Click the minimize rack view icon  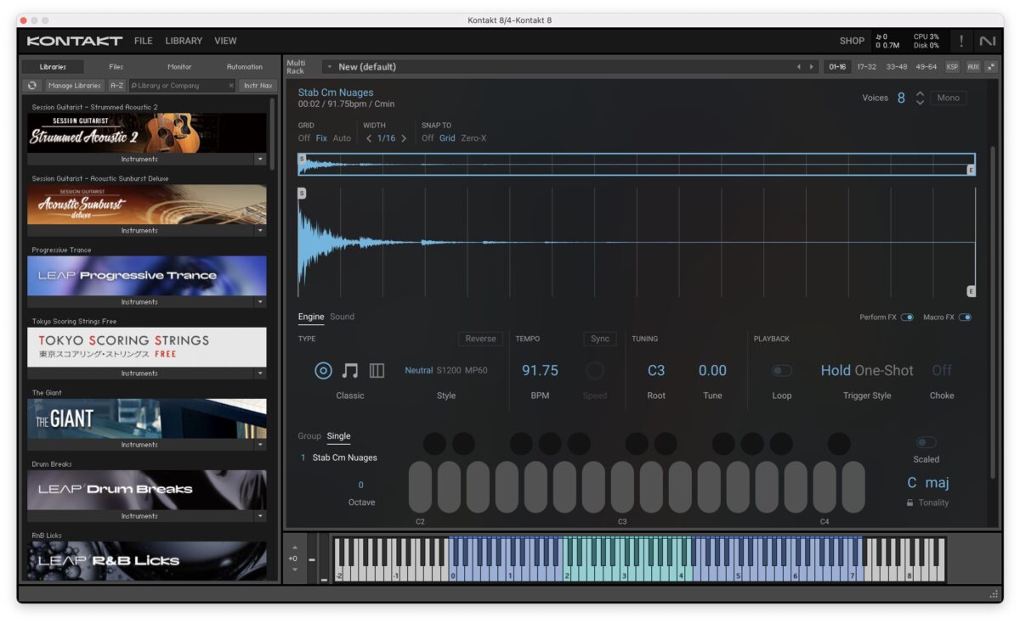coord(991,66)
